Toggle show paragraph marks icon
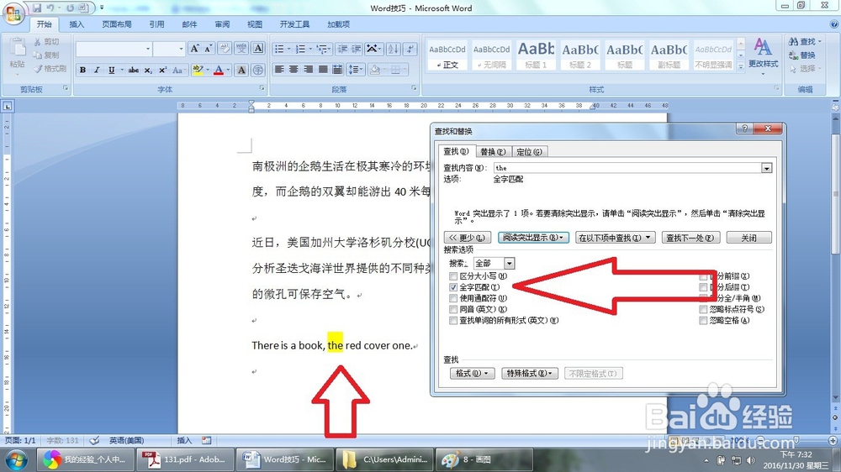Screen dimensions: 841x472 click(410, 50)
